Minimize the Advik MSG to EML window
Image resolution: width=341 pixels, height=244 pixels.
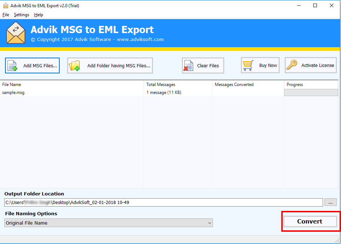(299, 5)
